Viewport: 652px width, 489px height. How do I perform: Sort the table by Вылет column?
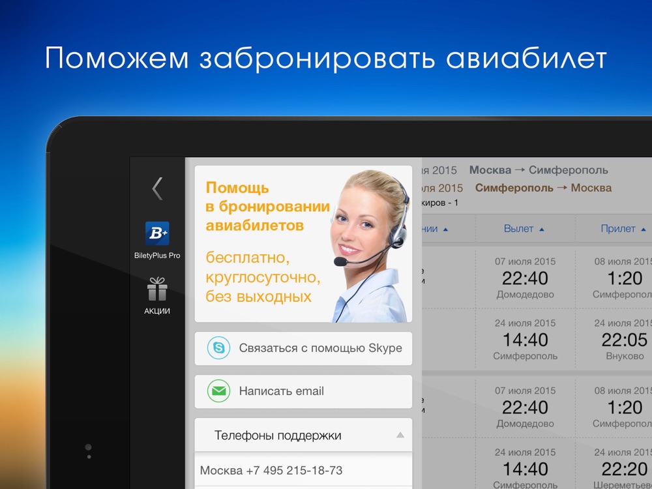pos(524,229)
